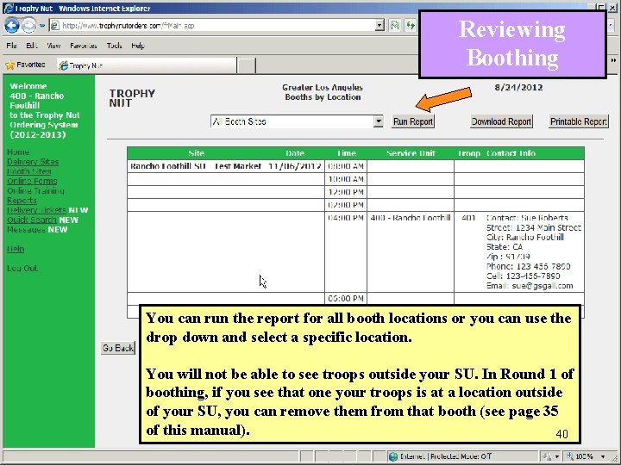The image size is (621, 465).
Task: Click the address bar URL field
Action: (x=216, y=26)
